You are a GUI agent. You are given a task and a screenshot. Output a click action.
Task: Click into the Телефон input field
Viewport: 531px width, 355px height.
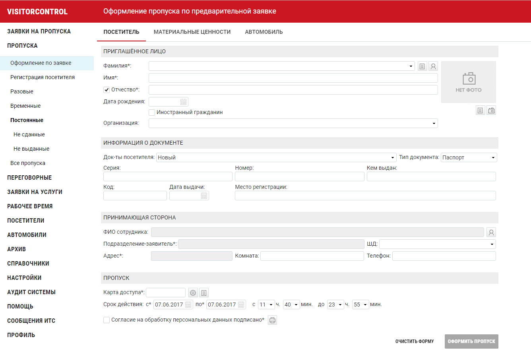[x=444, y=256]
